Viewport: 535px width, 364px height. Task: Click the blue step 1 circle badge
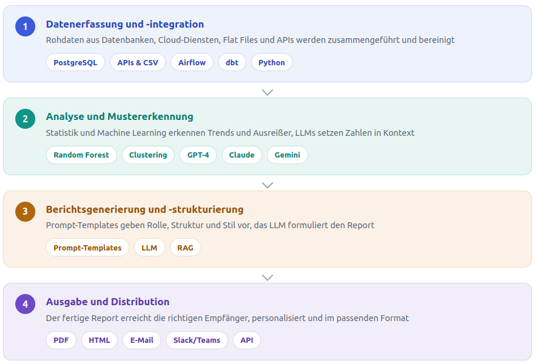25,26
